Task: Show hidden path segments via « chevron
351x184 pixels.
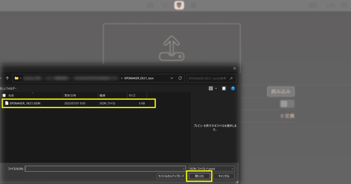Action: [21, 78]
